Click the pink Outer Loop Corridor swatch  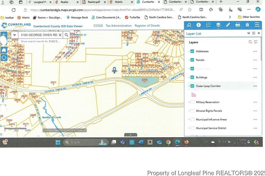[194, 94]
